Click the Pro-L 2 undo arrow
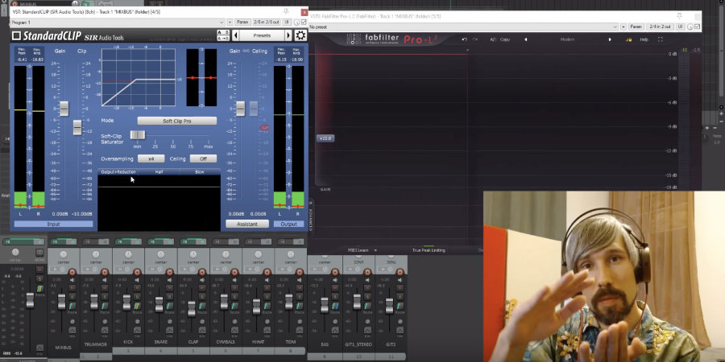The height and width of the screenshot is (362, 725). click(464, 39)
